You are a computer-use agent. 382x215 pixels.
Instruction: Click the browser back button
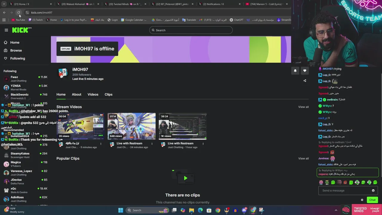[x=4, y=13]
